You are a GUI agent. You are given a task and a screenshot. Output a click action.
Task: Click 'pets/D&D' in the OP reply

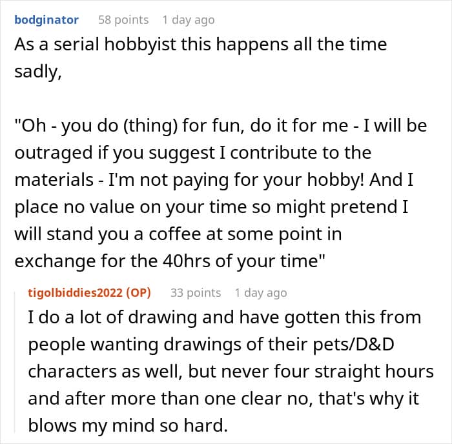coord(353,345)
